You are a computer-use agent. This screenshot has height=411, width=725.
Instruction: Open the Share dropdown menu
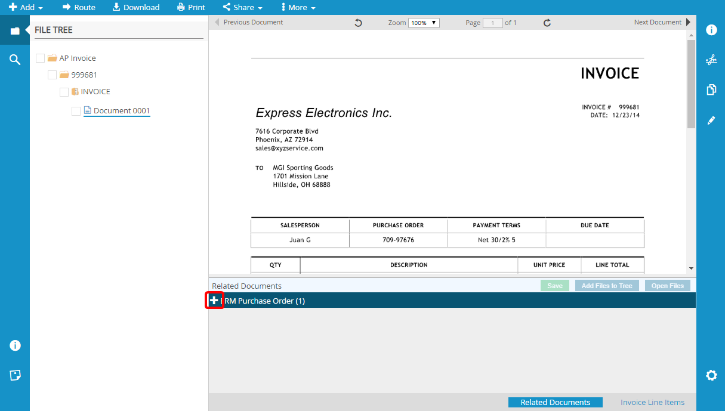tap(243, 7)
